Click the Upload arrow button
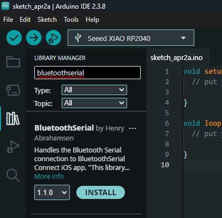The width and height of the screenshot is (222, 218). pos(34,38)
